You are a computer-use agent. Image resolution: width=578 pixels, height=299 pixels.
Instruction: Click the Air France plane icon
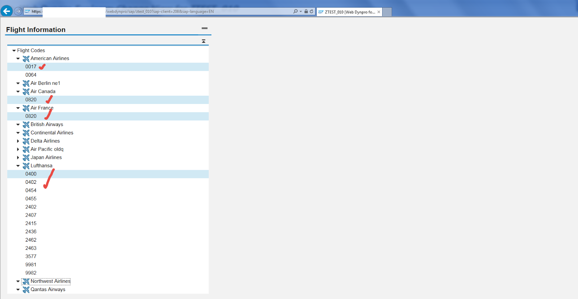tap(26, 108)
